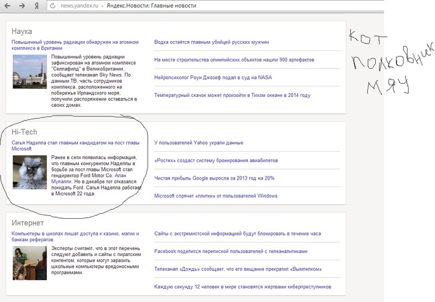The height and width of the screenshot is (302, 435).
Task: Follow the 'Алан Мулалли' inline link
Action: 89,178
